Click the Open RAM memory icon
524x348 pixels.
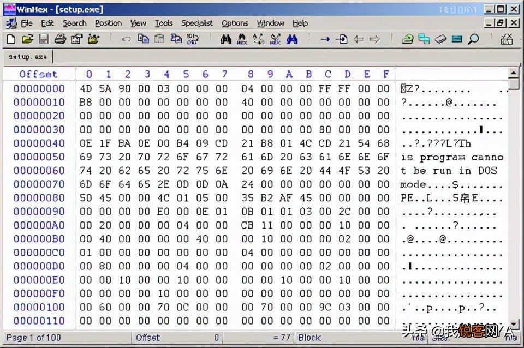click(x=440, y=39)
